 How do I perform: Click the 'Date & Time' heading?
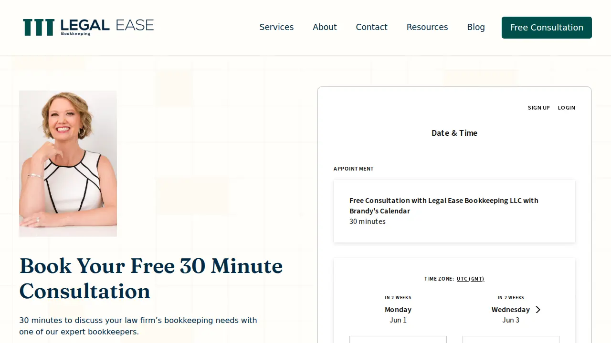pos(454,133)
